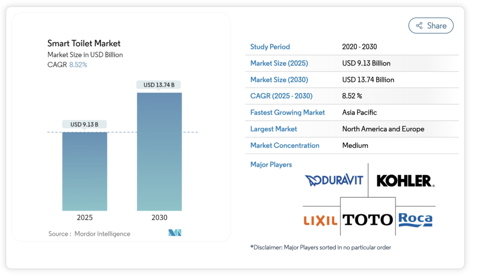Click the Mordor Intelligence logo mark
Viewport: 477px width, 276px height.
(175, 233)
